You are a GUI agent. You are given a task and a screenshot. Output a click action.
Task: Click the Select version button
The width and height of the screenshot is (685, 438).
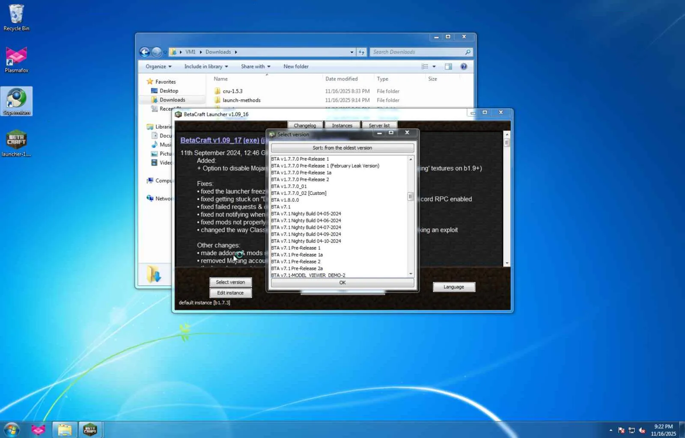pyautogui.click(x=230, y=282)
